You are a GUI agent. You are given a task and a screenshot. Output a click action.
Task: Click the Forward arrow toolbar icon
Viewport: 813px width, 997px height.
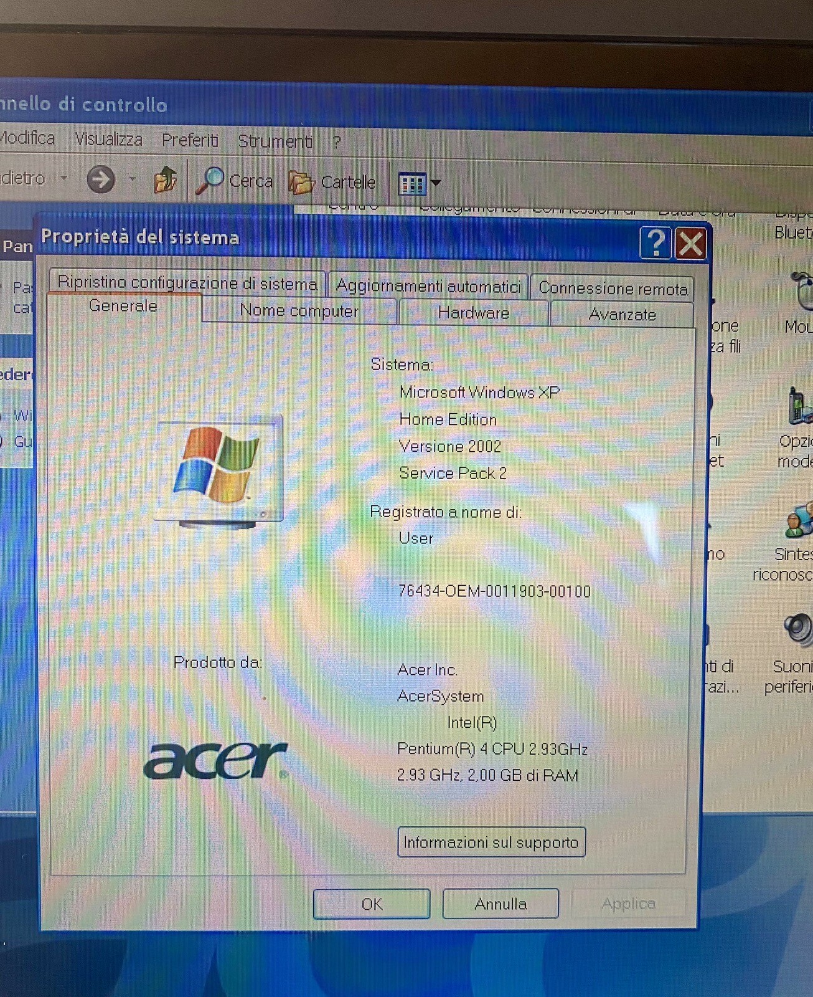pyautogui.click(x=101, y=179)
